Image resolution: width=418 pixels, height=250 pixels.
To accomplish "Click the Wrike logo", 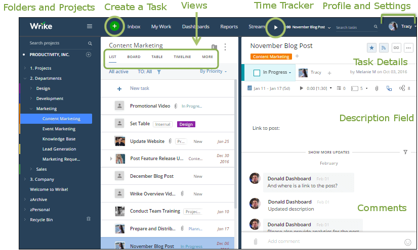I will (x=41, y=26).
